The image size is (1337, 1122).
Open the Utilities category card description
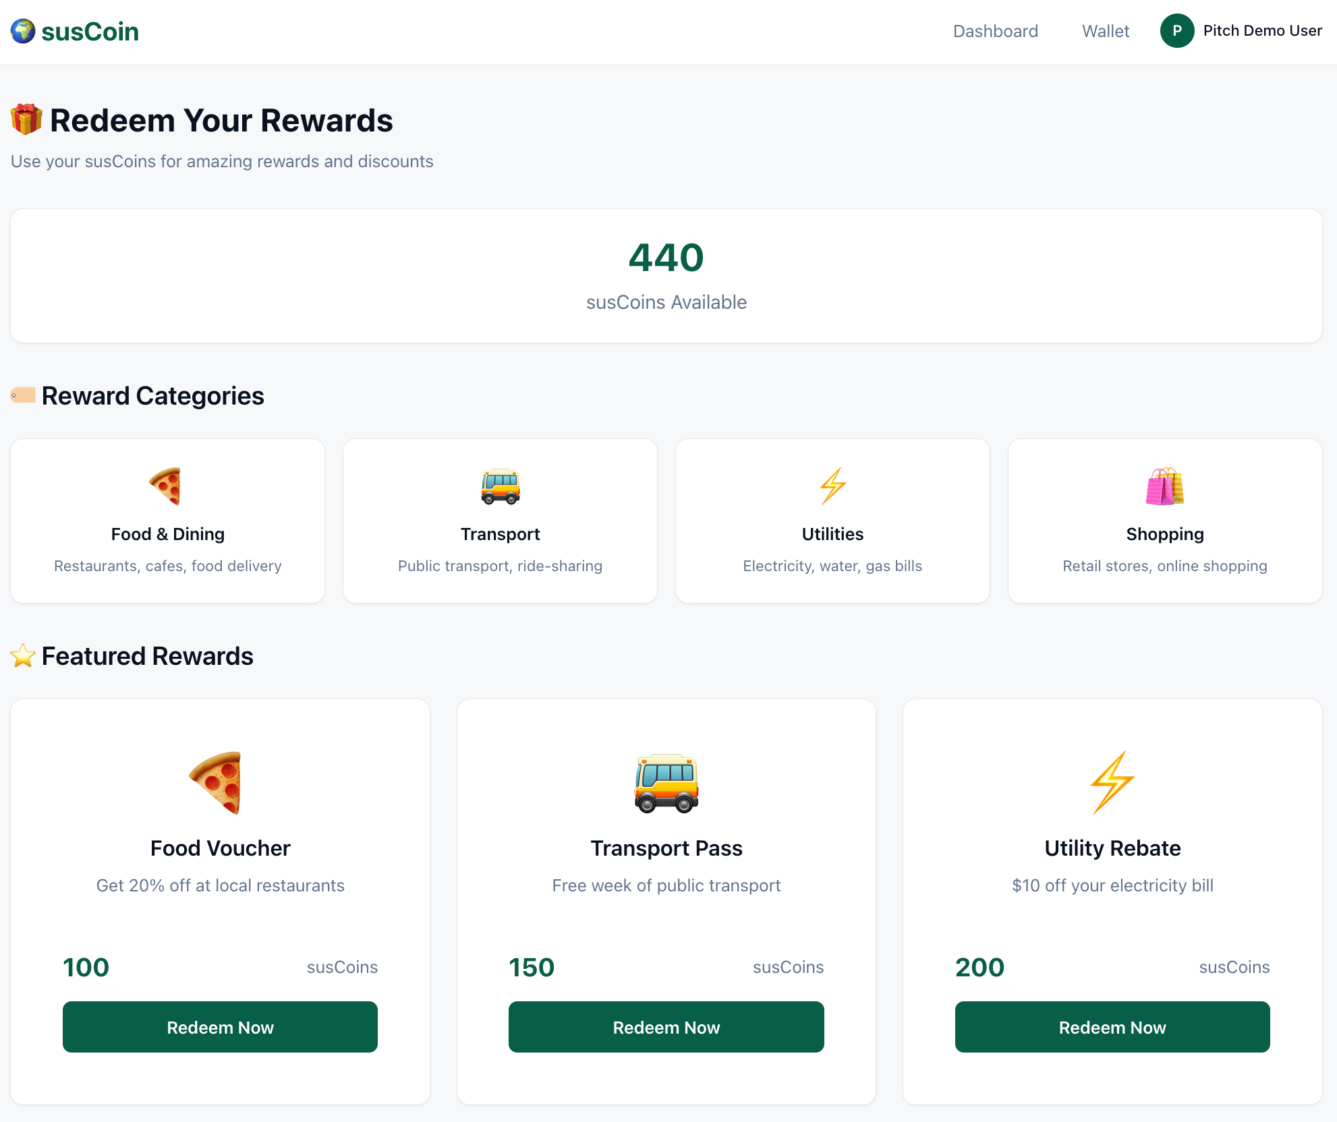832,566
